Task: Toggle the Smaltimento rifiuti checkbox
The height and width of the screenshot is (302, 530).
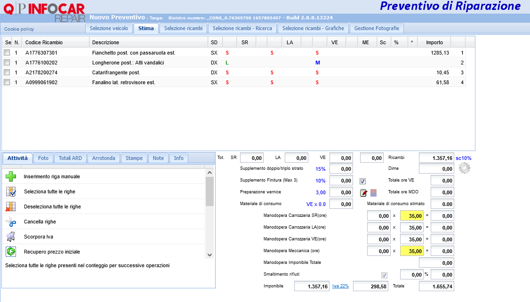Action: (384, 275)
